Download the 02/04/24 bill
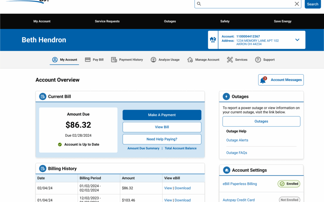This screenshot has height=202, width=324. pyautogui.click(x=183, y=188)
